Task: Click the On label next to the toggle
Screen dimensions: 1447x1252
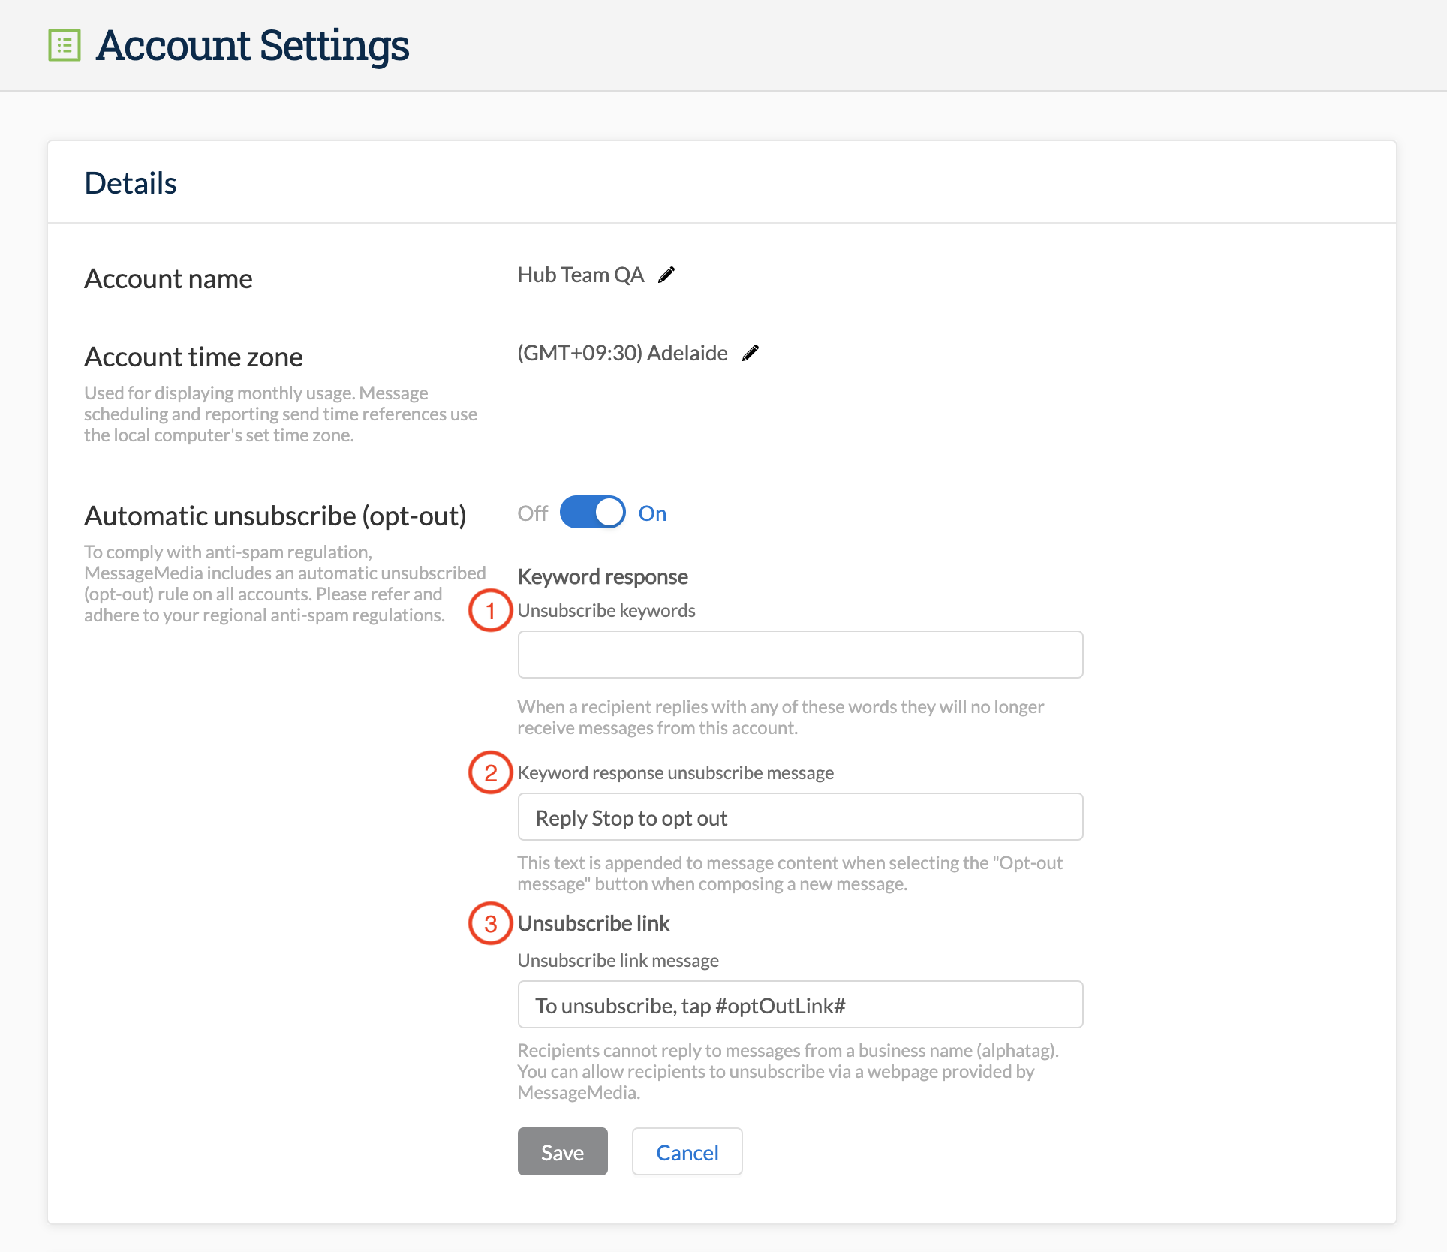Action: point(651,513)
